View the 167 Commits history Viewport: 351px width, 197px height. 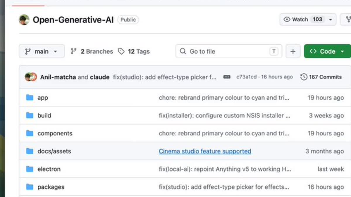[x=321, y=77]
